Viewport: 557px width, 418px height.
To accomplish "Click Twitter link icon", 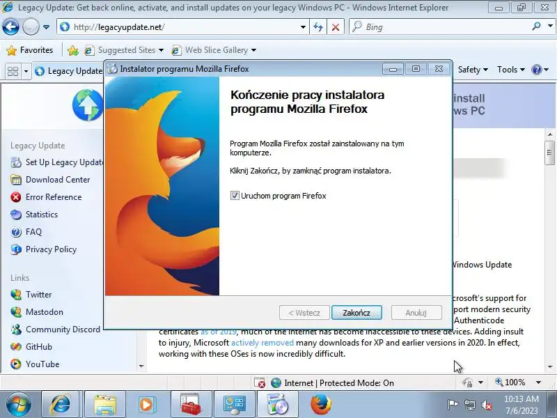I will [15, 295].
